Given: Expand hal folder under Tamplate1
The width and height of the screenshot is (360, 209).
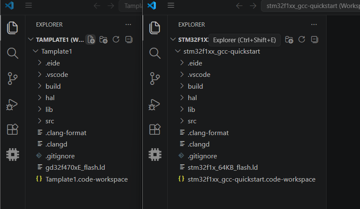Looking at the screenshot, I should 39,98.
